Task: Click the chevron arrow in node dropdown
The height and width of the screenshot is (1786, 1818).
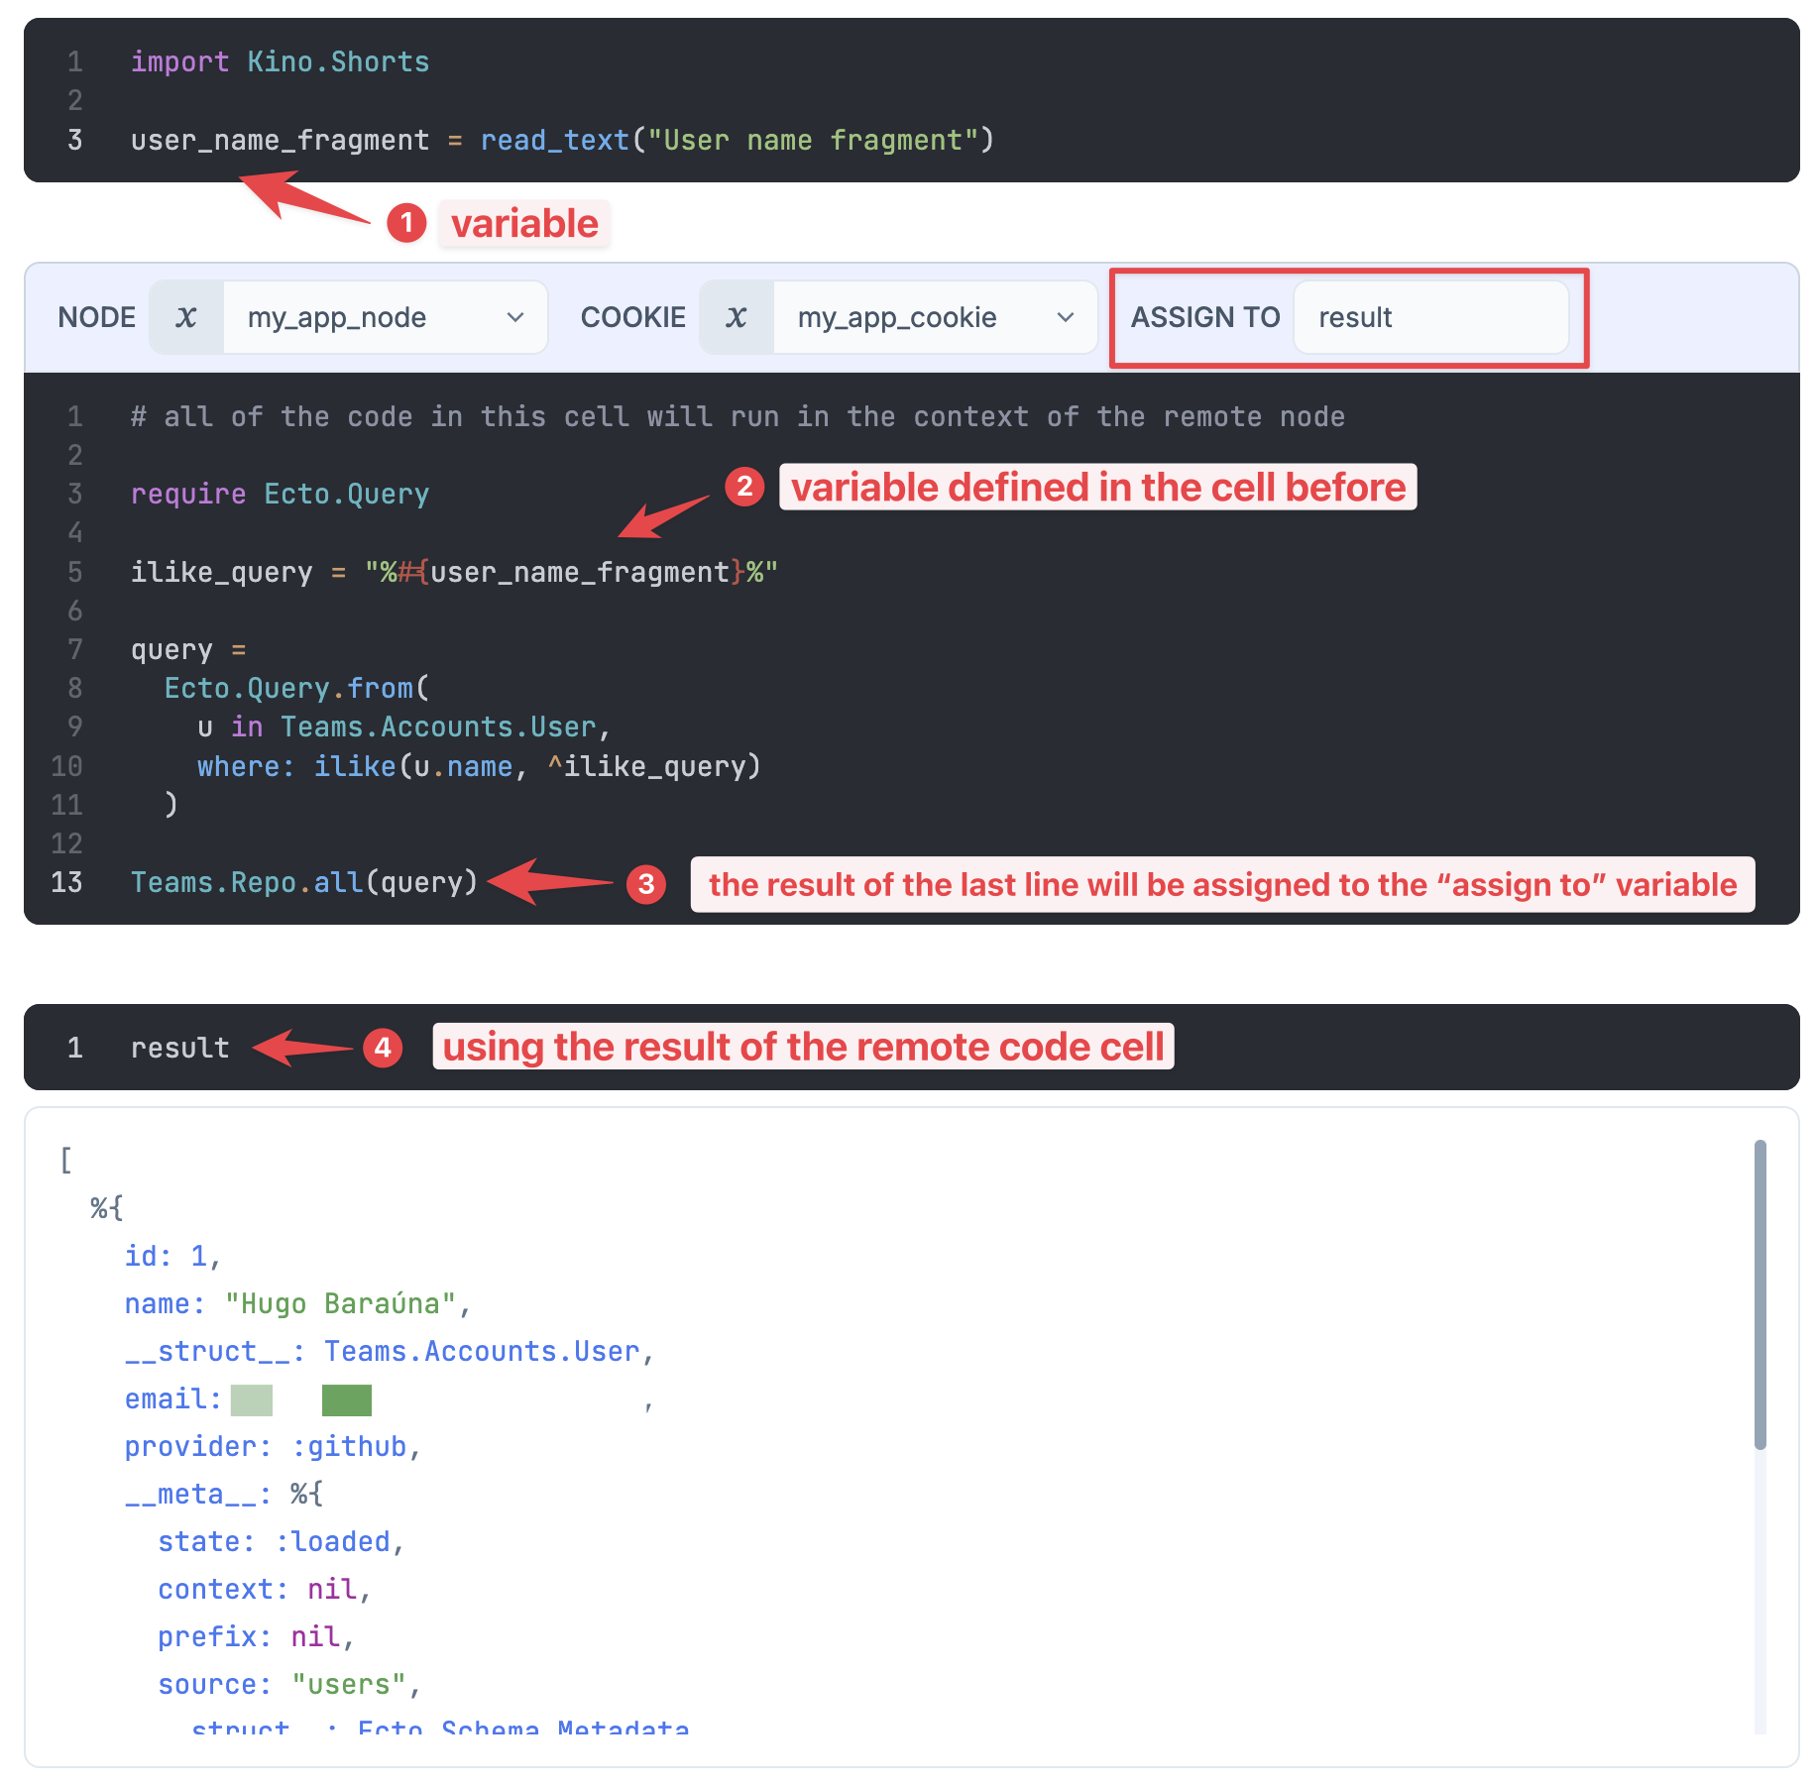Action: (x=515, y=317)
